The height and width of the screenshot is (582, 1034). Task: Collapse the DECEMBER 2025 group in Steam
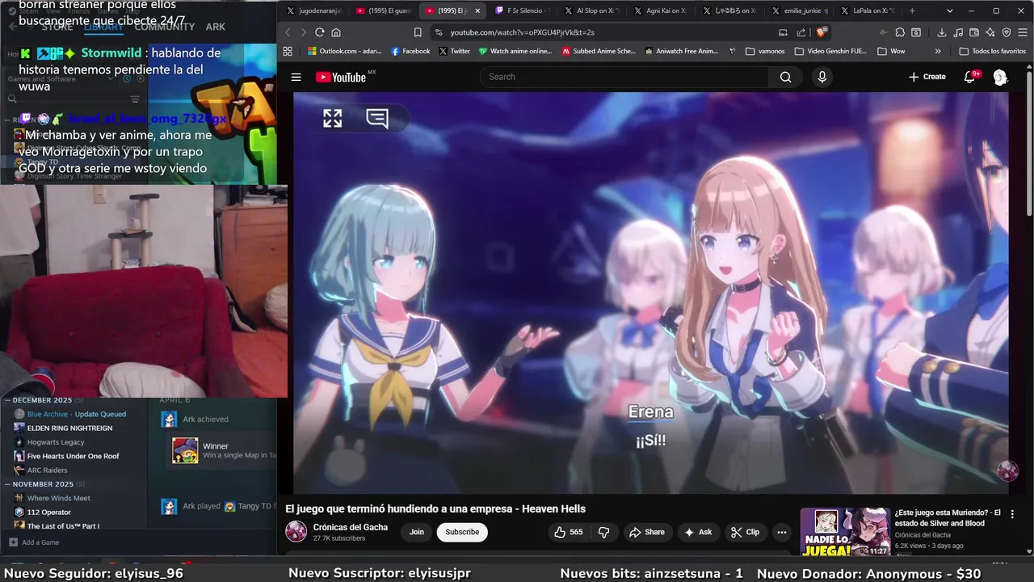7,400
